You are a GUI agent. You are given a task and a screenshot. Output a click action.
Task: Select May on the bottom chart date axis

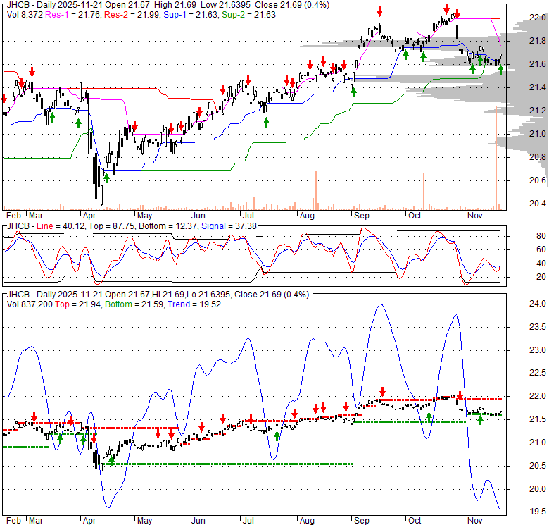(144, 521)
